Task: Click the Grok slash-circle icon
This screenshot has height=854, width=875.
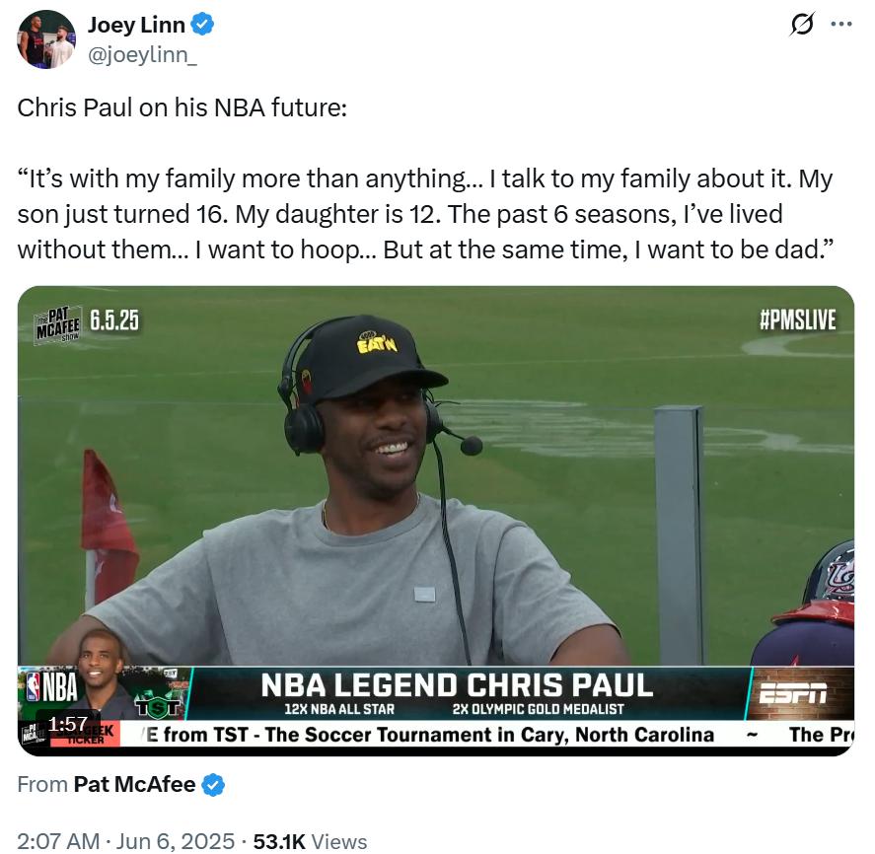Action: coord(802,24)
